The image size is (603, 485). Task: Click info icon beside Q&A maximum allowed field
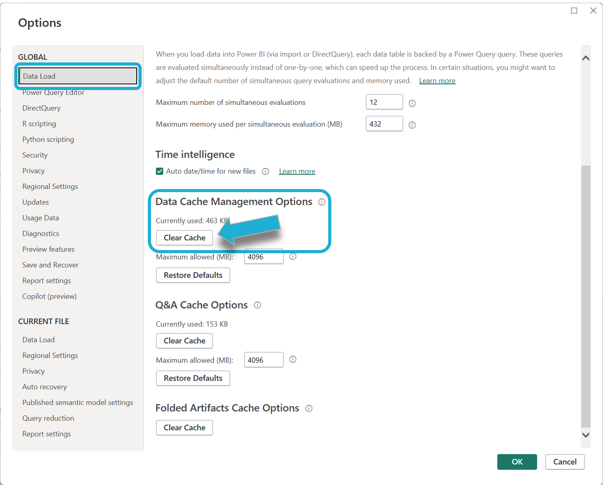coord(293,359)
